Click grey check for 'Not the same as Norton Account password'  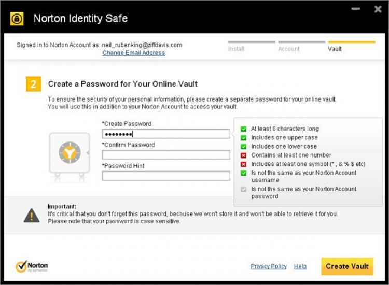[244, 190]
